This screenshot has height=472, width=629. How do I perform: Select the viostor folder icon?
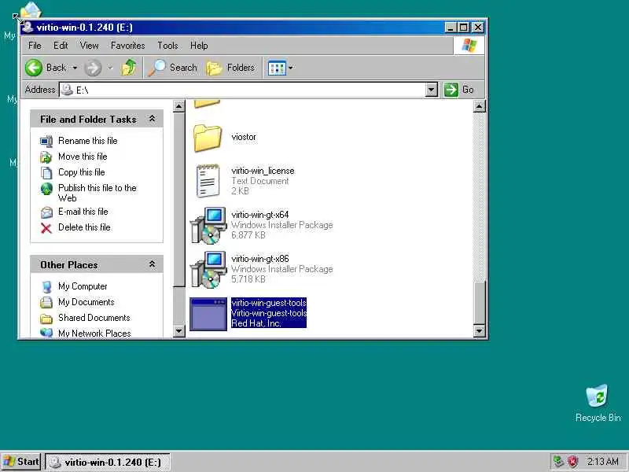click(208, 138)
